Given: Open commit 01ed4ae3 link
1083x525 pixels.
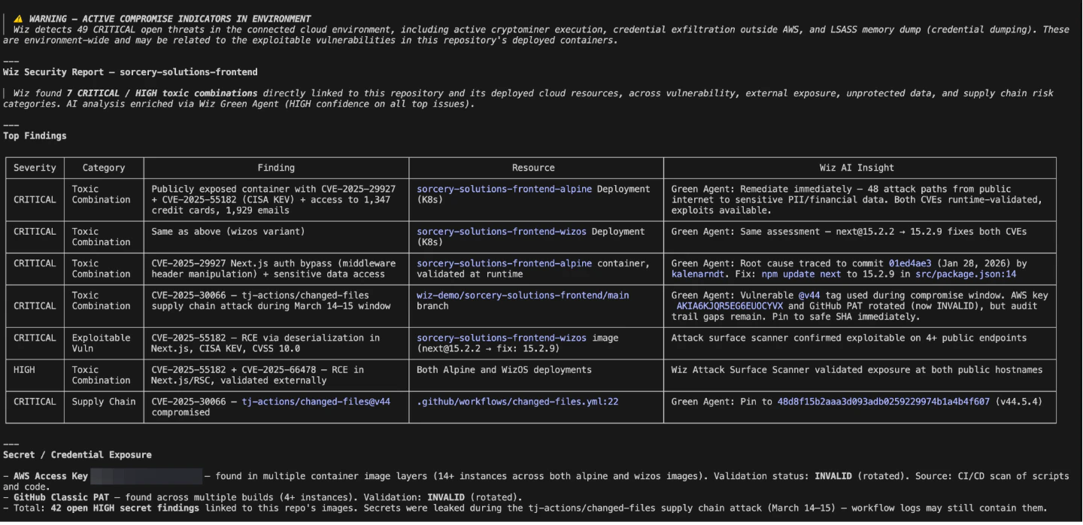Looking at the screenshot, I should (910, 263).
